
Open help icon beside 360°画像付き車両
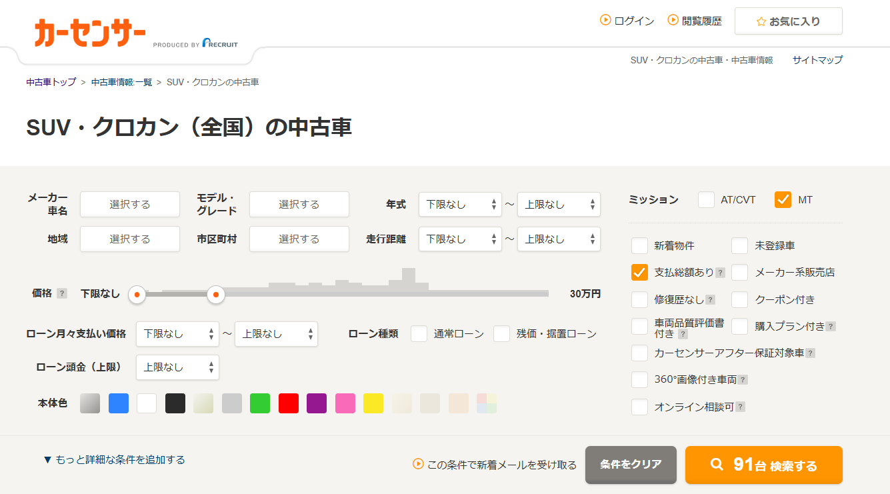[x=743, y=380]
